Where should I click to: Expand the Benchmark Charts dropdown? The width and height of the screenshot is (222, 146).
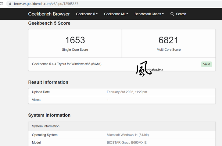coord(149,14)
